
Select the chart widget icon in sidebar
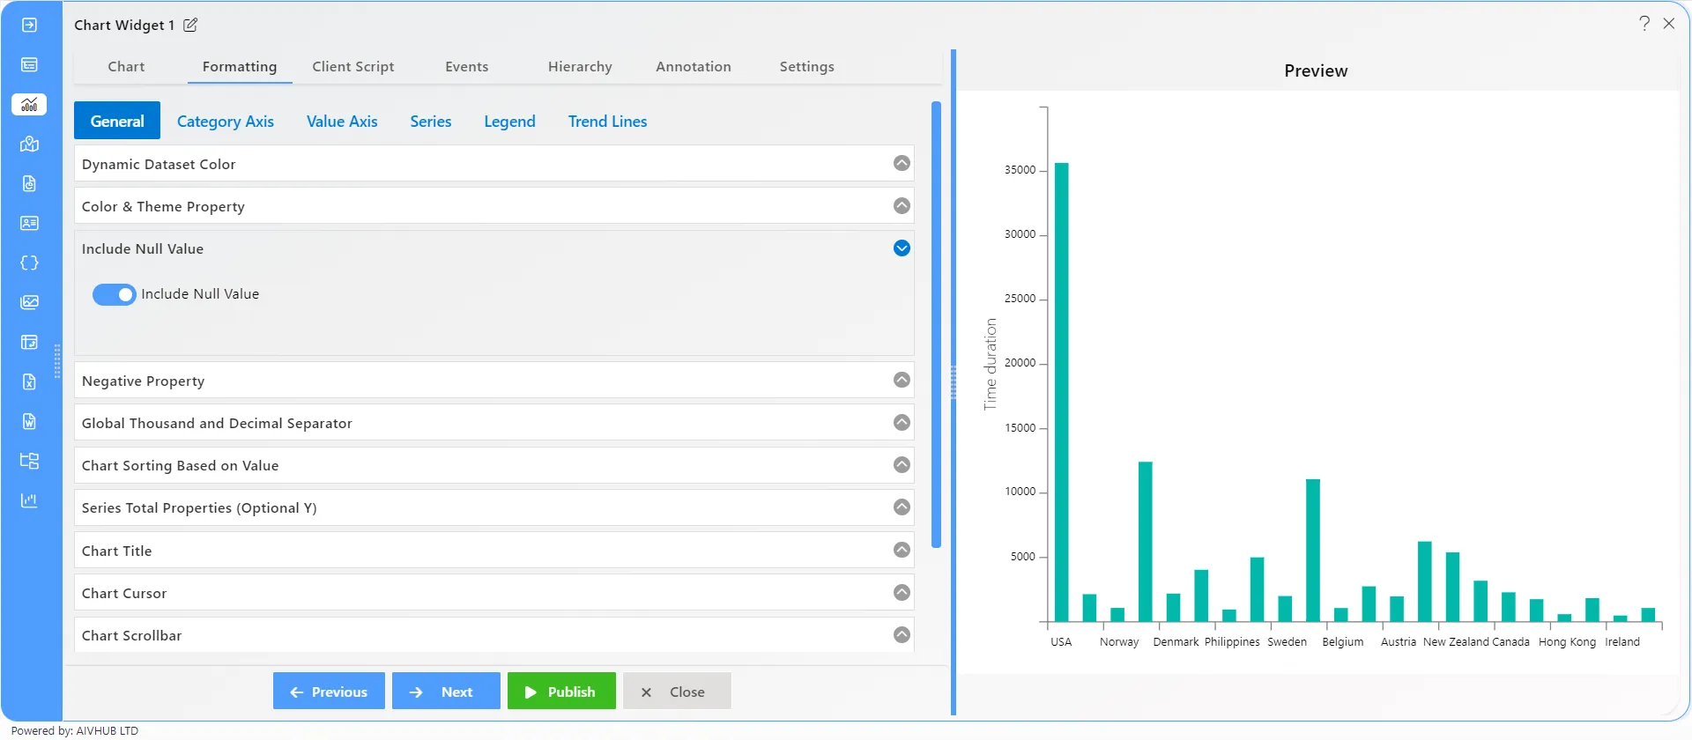[x=29, y=104]
